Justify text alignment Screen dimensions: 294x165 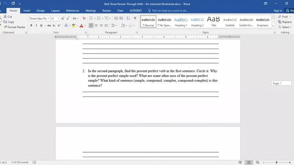point(106,26)
